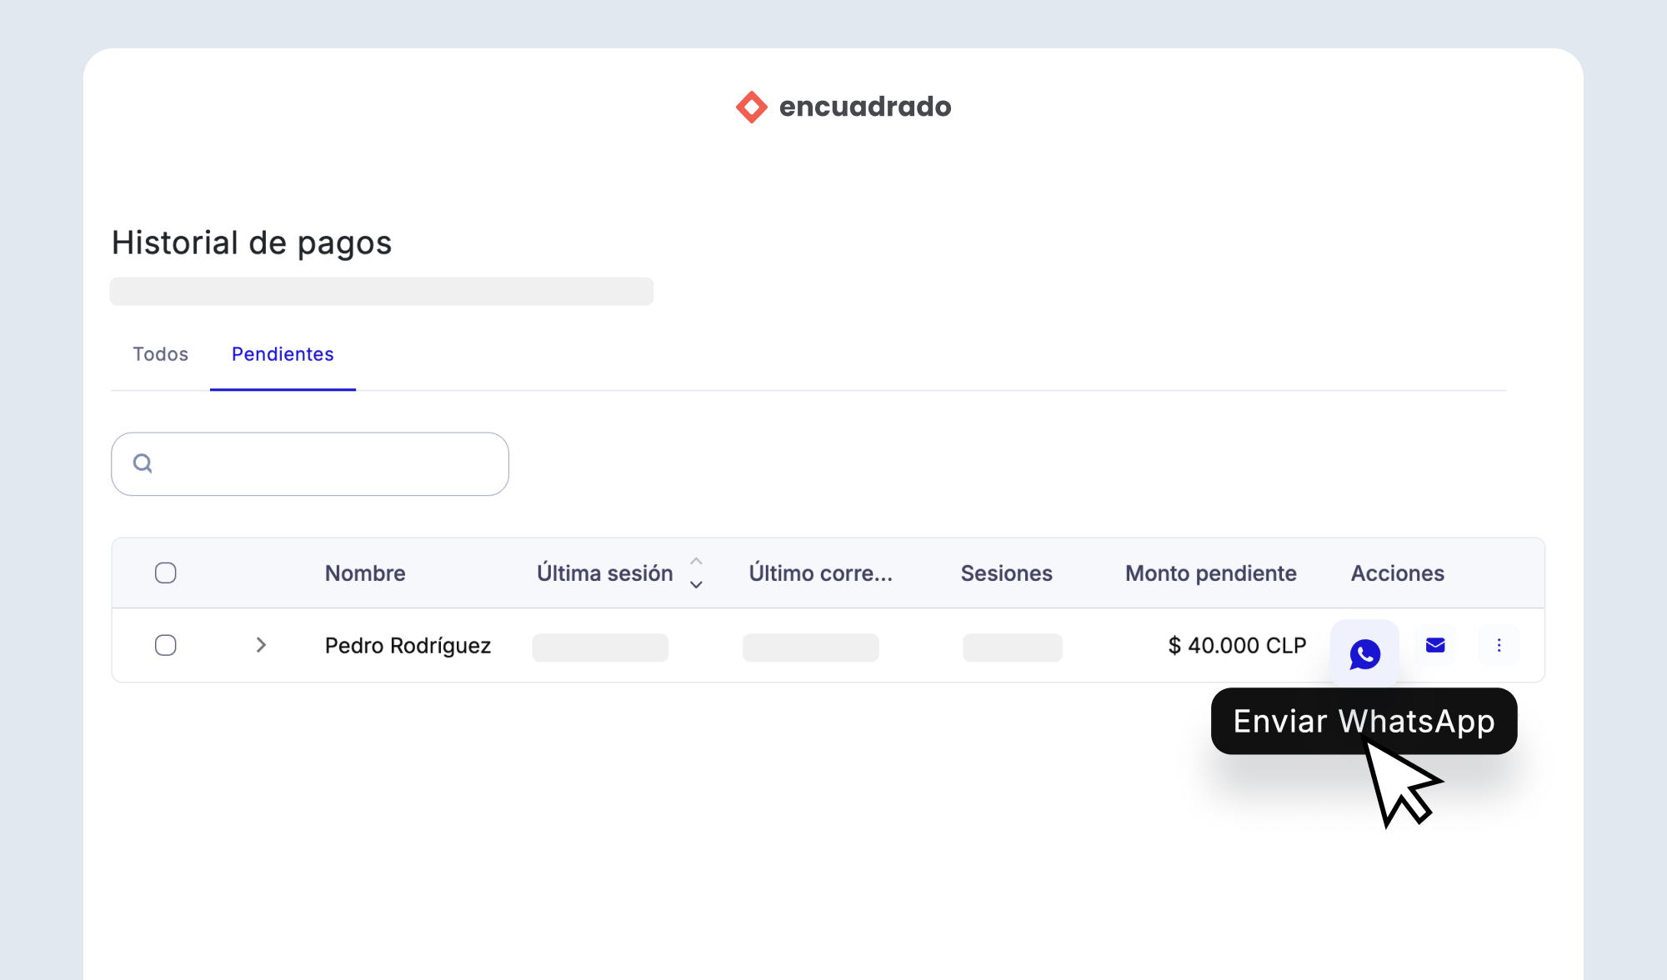Click the WhatsApp send icon

[1364, 653]
